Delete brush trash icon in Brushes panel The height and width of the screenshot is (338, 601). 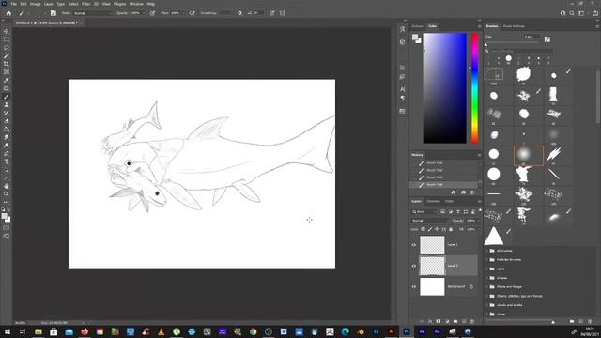(590, 321)
